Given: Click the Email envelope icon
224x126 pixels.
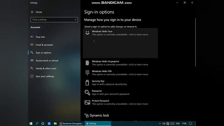Looking at the screenshot, I should (32, 44).
